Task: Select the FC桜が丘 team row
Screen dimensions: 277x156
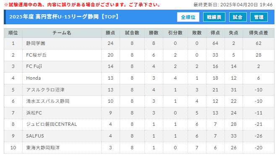Action: coord(139,55)
